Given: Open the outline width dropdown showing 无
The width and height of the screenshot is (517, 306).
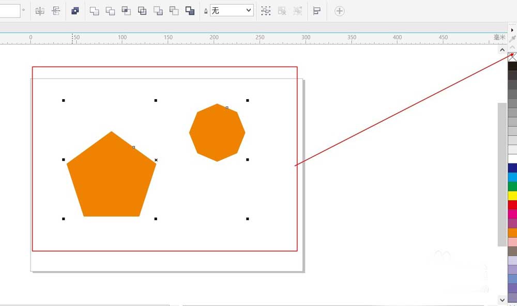Looking at the screenshot, I should pyautogui.click(x=232, y=10).
